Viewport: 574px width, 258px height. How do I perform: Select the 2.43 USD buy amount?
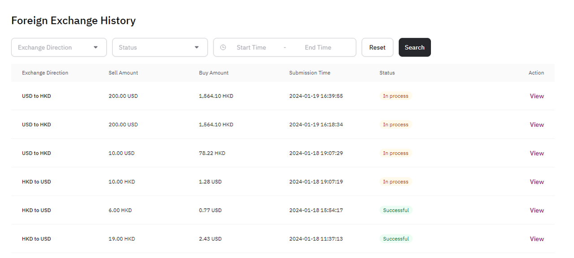coord(210,239)
